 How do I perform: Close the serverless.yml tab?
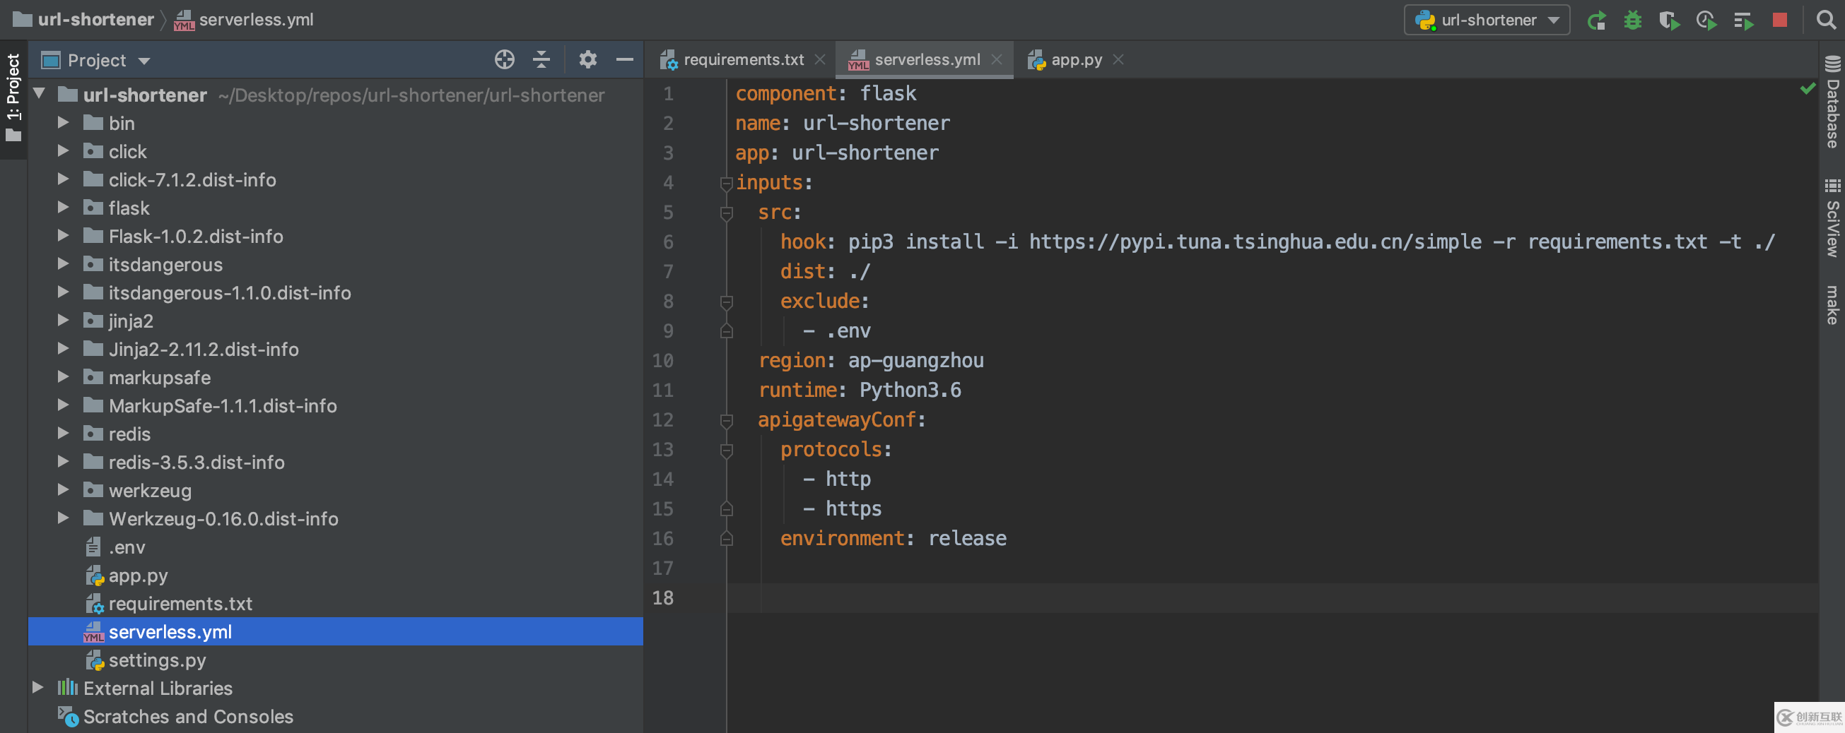(x=996, y=60)
